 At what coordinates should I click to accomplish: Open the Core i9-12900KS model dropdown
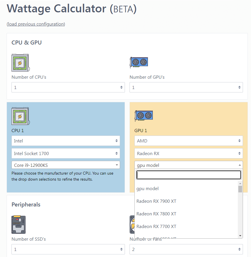[66, 165]
